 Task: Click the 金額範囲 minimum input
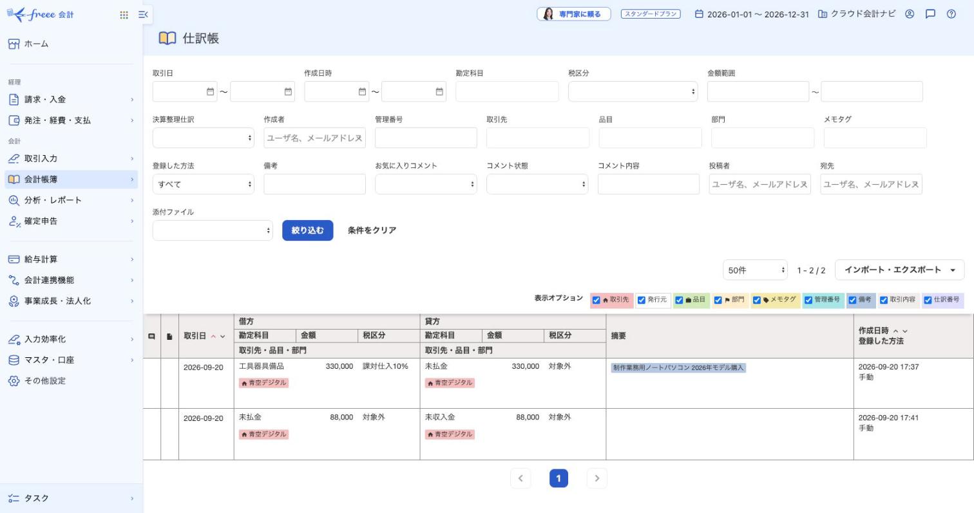[758, 91]
